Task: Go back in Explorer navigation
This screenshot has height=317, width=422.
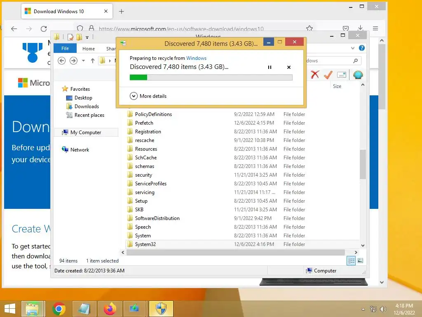Action: [x=62, y=61]
